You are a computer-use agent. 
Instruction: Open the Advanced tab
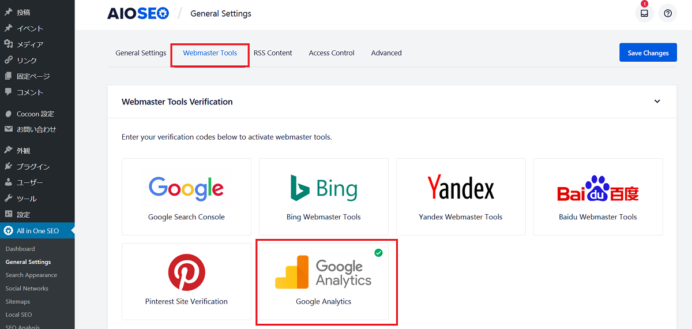[x=386, y=53]
